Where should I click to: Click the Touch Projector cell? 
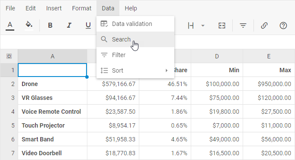(52, 125)
